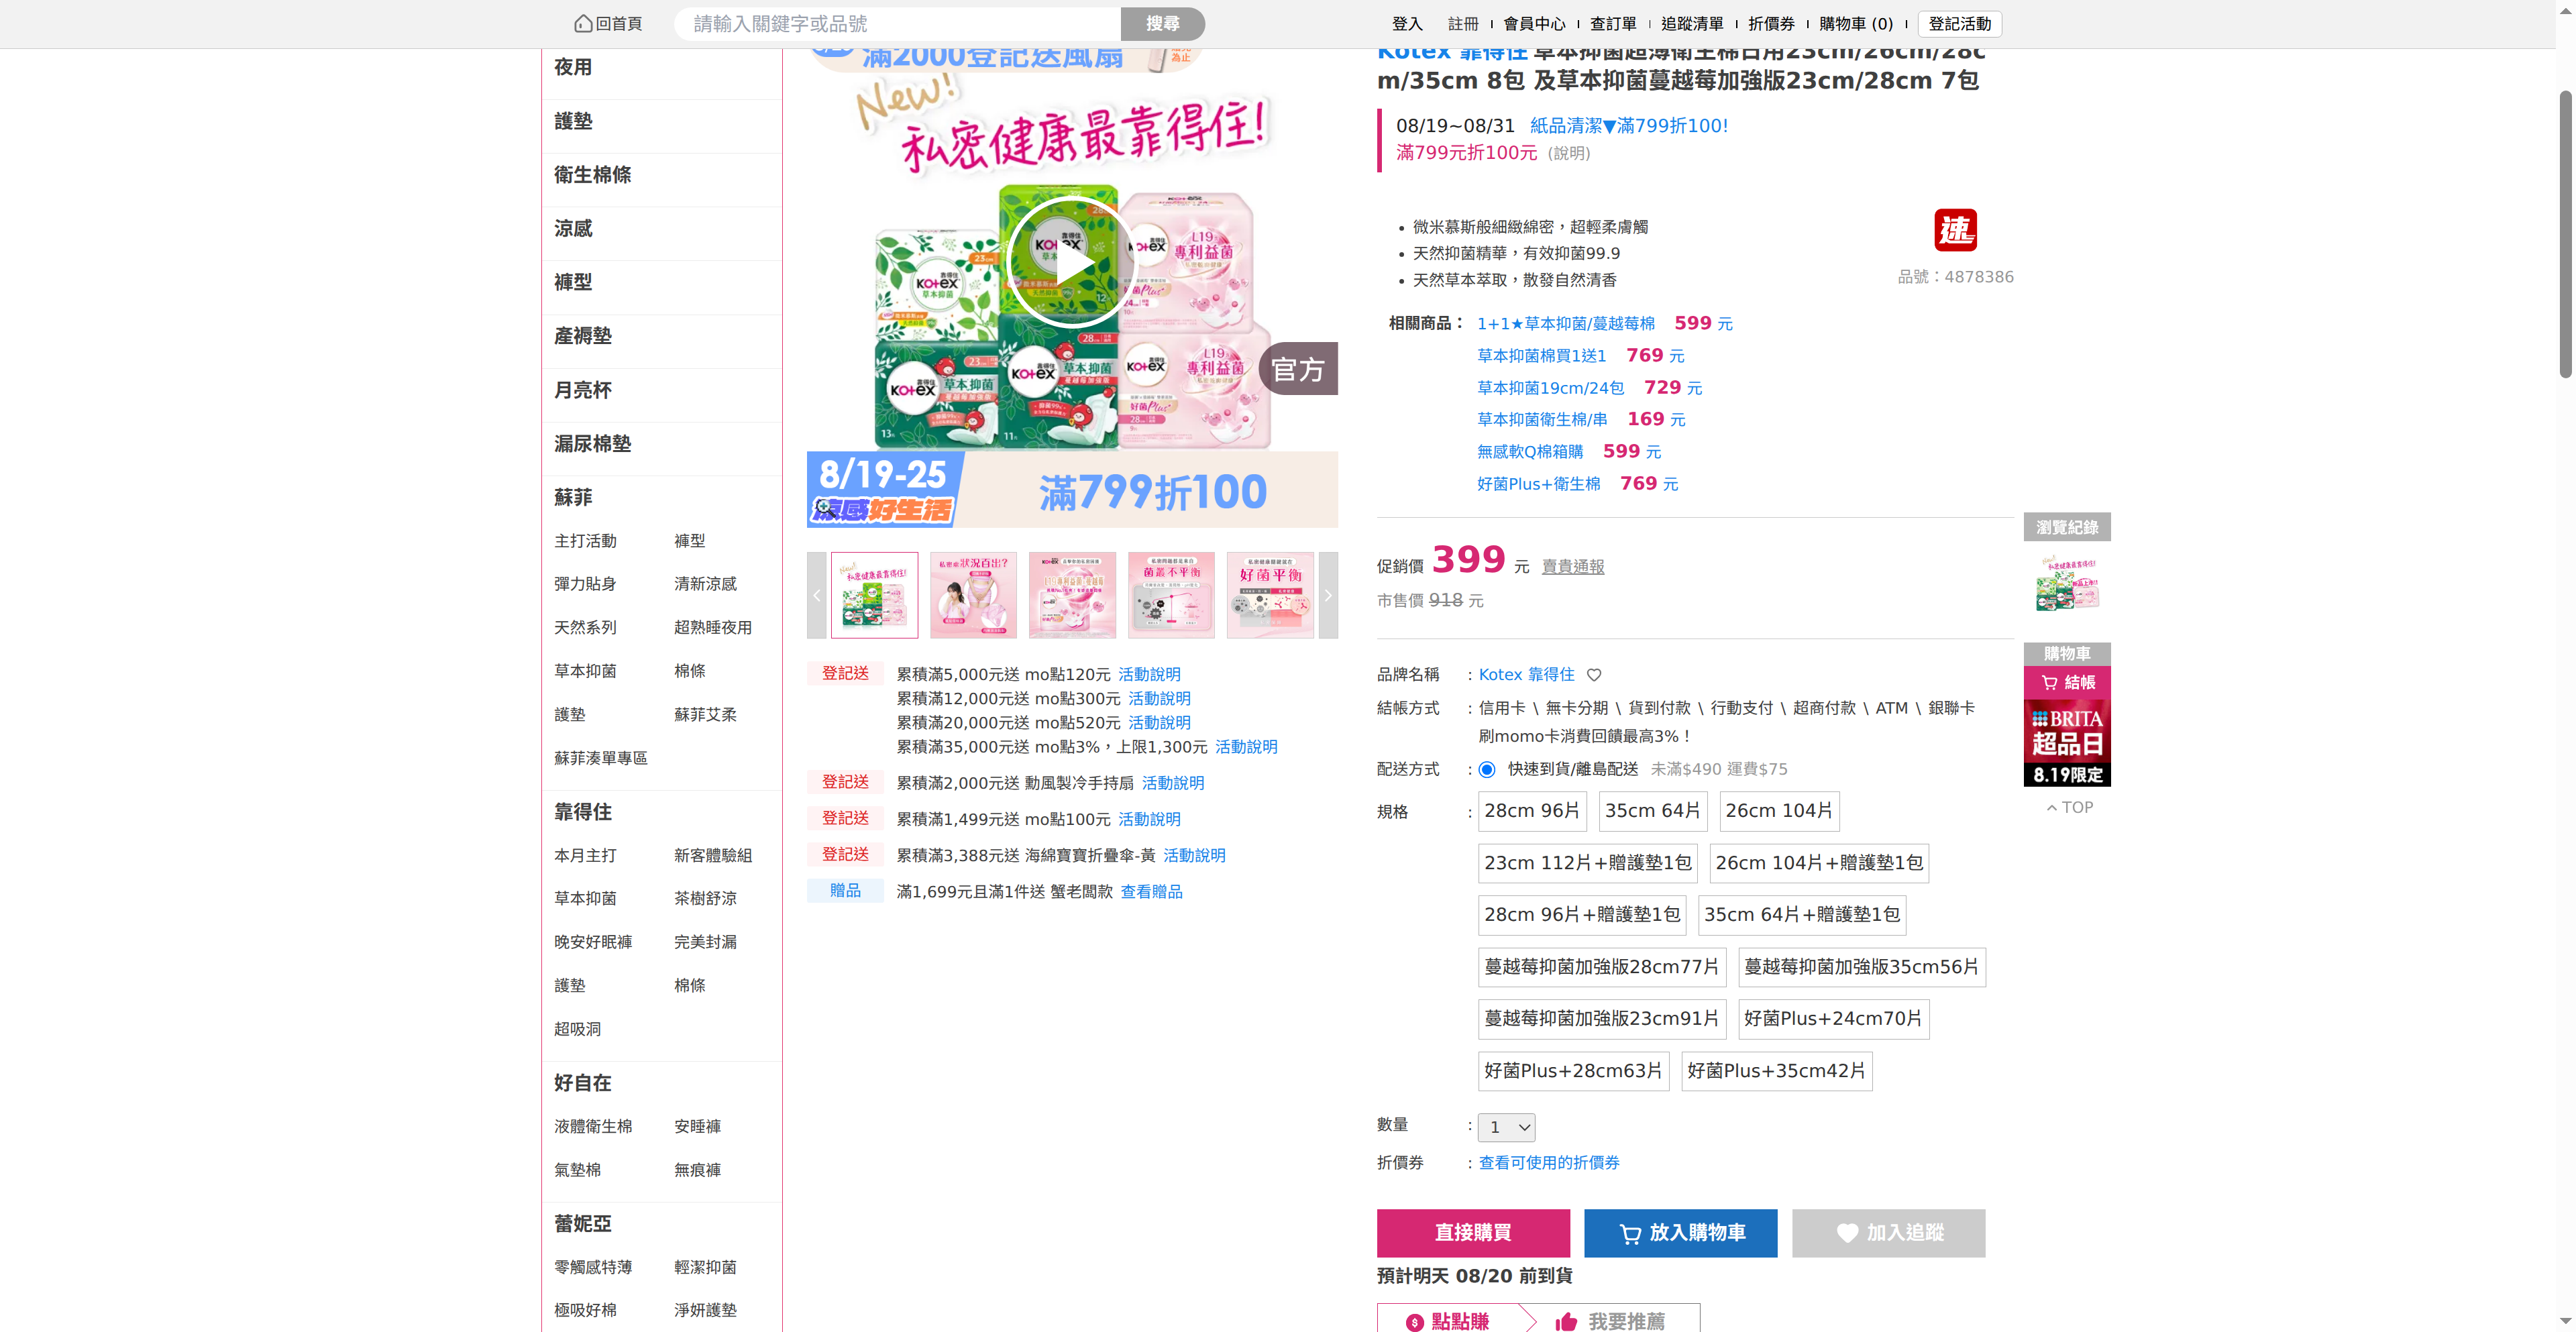2576x1332 pixels.
Task: Click the 點點賺 coin icon button
Action: [x=1447, y=1321]
